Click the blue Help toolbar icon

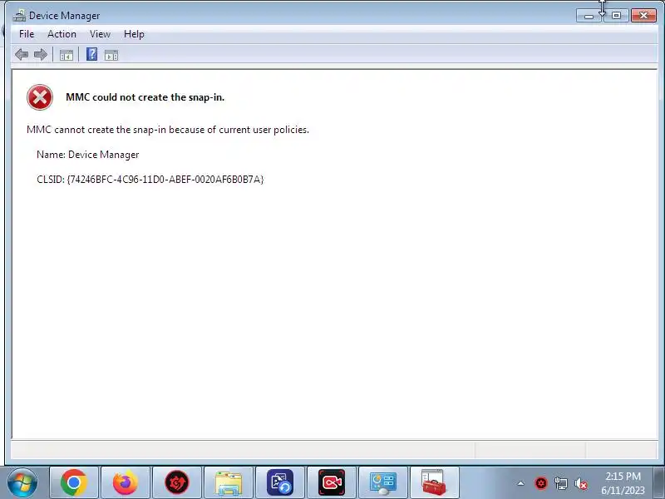coord(91,54)
